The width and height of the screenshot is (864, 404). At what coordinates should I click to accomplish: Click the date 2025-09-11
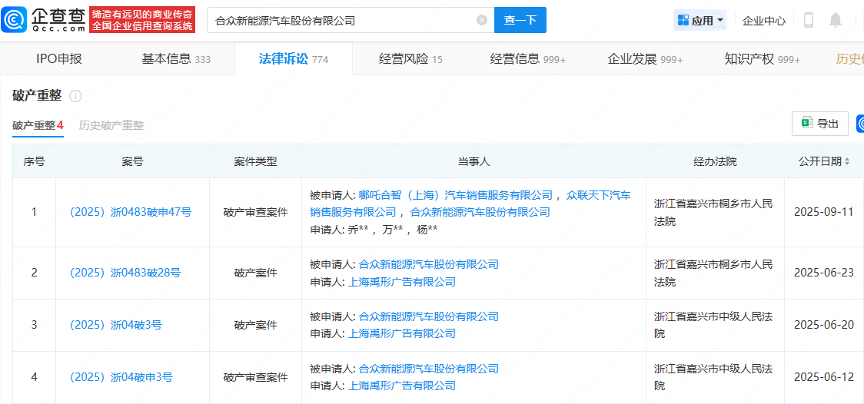pos(824,212)
